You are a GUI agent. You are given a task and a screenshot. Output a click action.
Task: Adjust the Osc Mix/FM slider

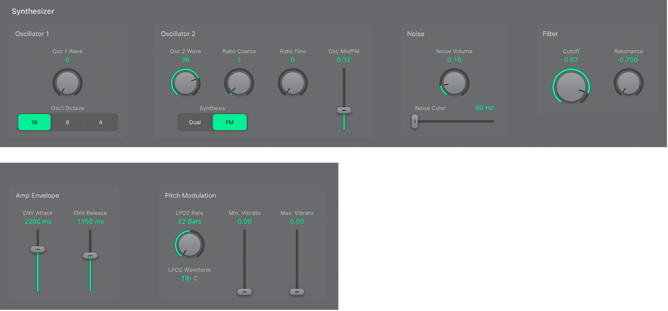pyautogui.click(x=344, y=110)
